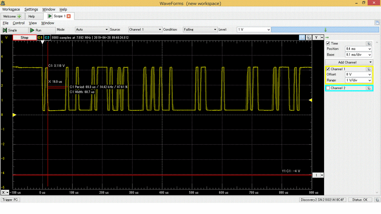Click the green arrow above the Time panel
This screenshot has height=214, width=381.
tap(327, 37)
